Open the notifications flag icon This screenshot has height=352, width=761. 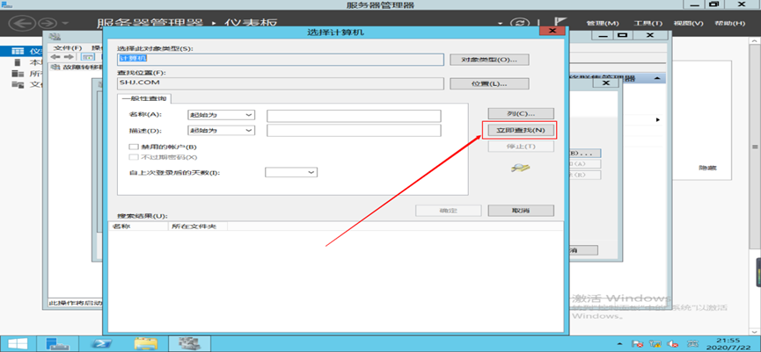coord(560,23)
